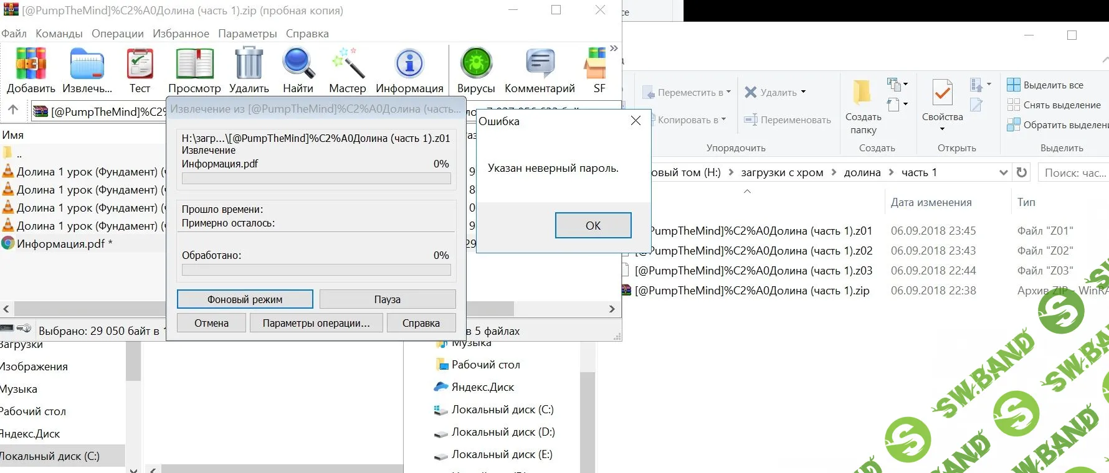
Task: Click the Добавить (Add) toolbar icon
Action: coord(31,65)
